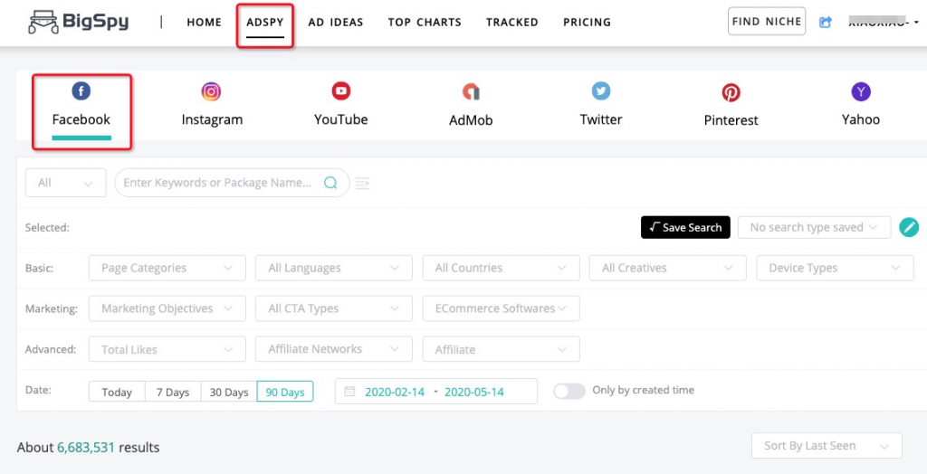Image resolution: width=927 pixels, height=474 pixels.
Task: Click the BigSpy logo
Action: pos(79,23)
